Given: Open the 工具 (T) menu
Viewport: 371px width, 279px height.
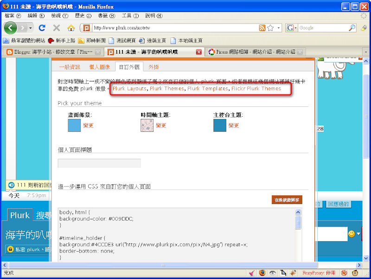Looking at the screenshot, I should pos(130,16).
